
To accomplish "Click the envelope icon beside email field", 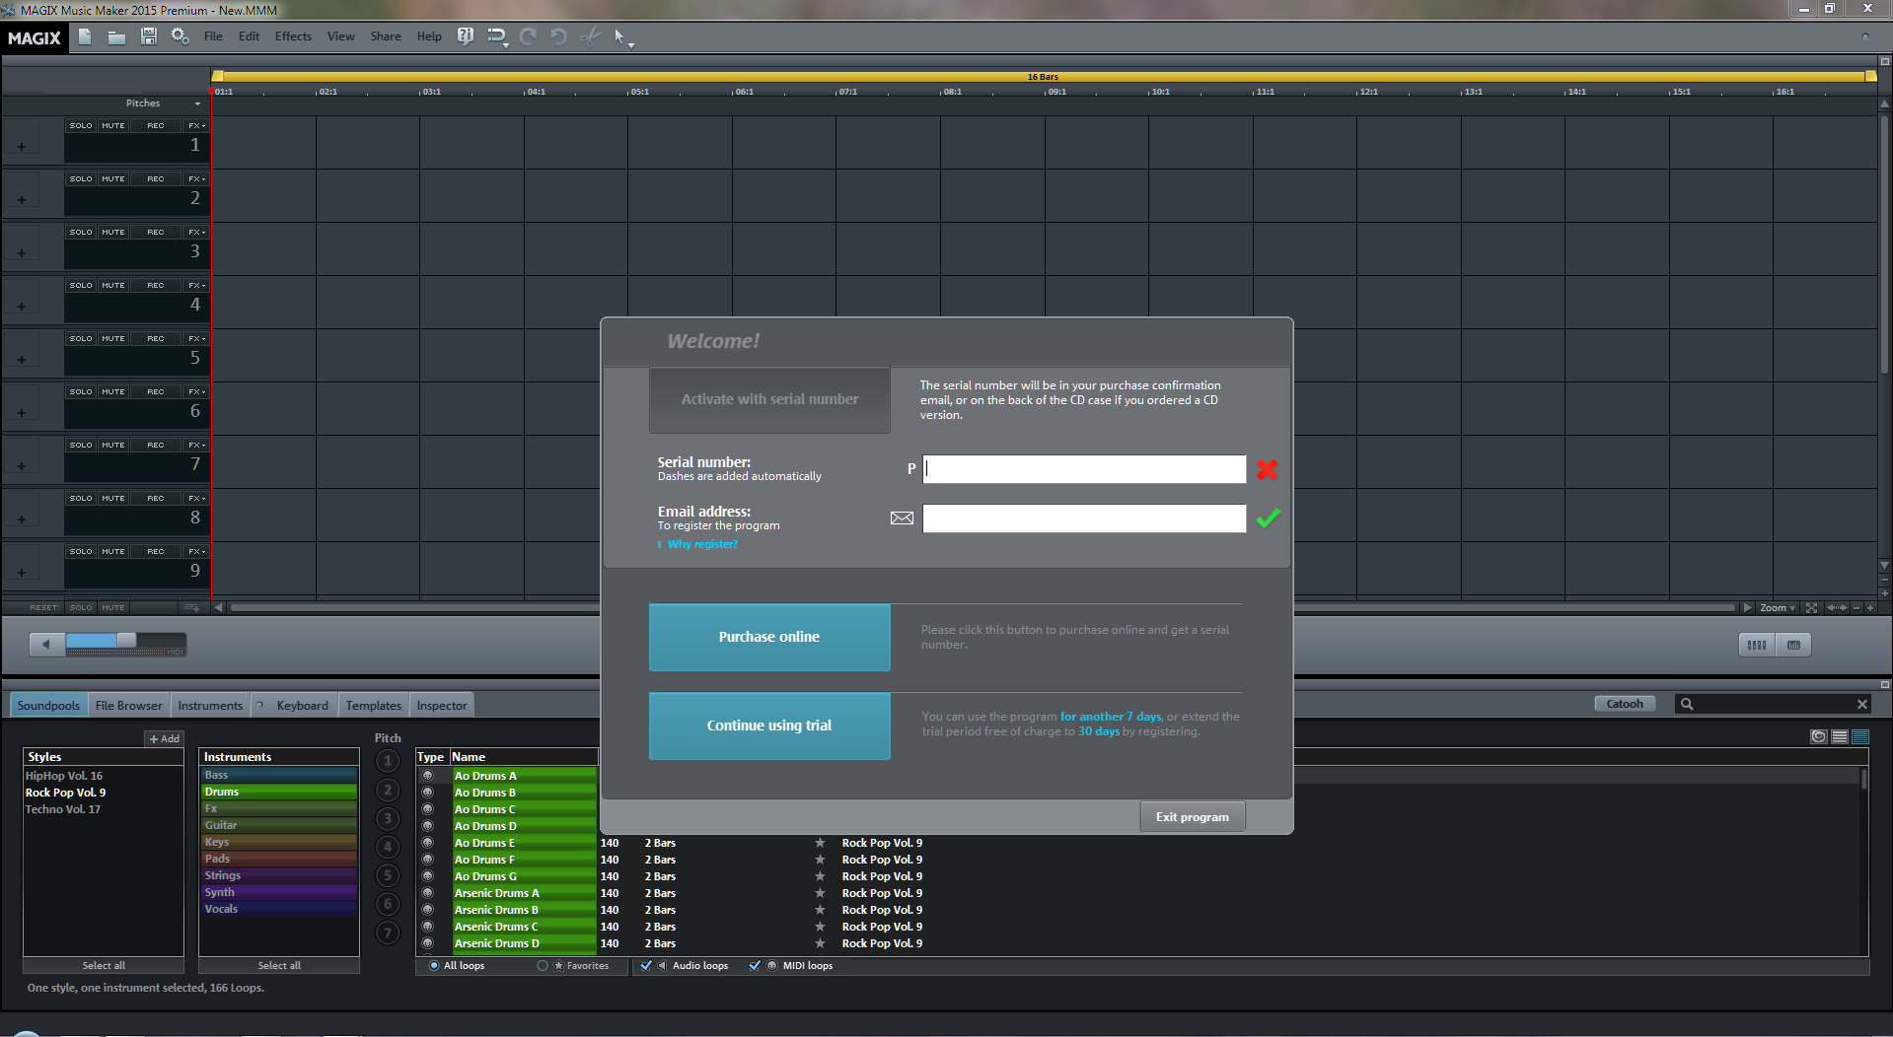I will click(902, 518).
